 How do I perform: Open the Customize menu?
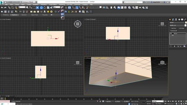(77, 4)
